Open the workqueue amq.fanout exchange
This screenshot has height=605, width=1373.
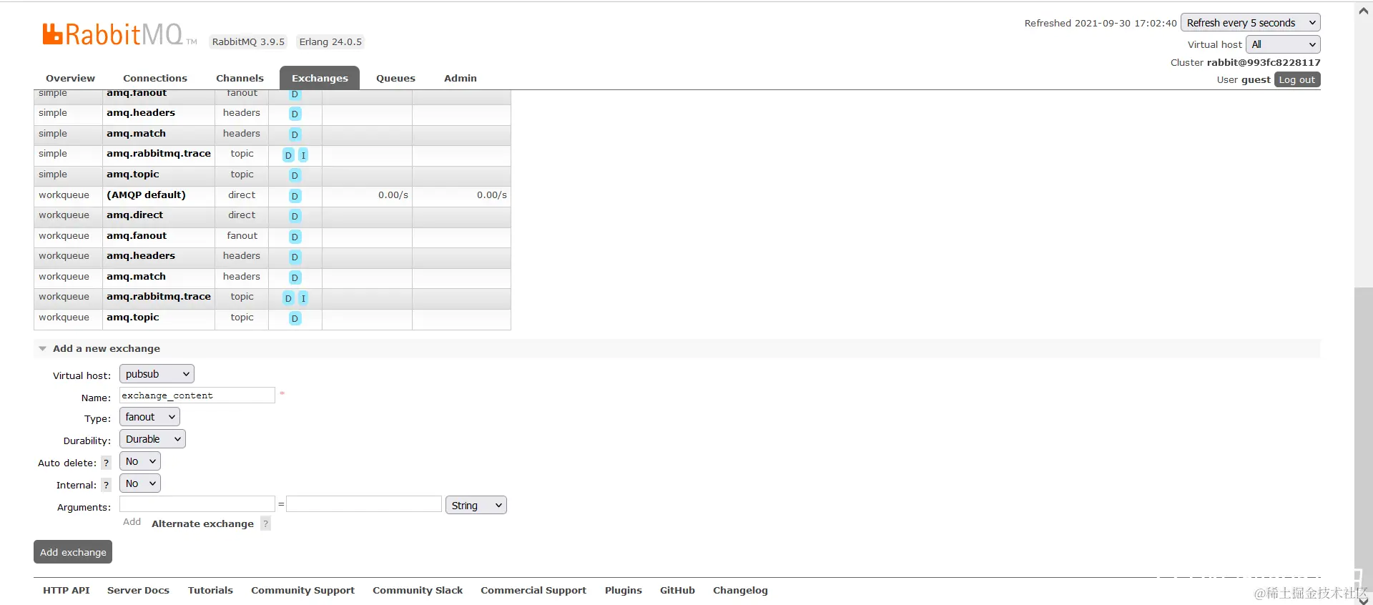pyautogui.click(x=137, y=235)
